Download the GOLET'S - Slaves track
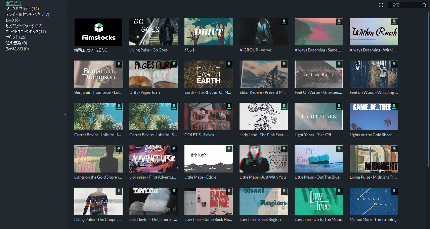 (229, 106)
